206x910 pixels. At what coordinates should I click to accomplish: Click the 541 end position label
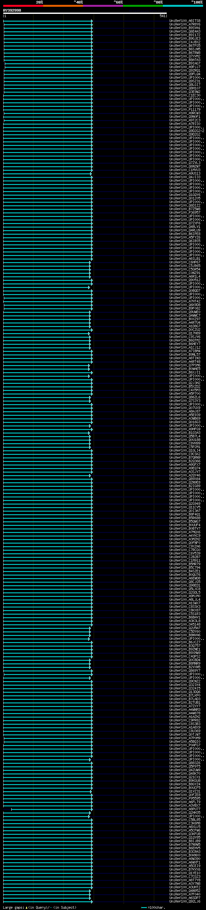tap(162, 16)
